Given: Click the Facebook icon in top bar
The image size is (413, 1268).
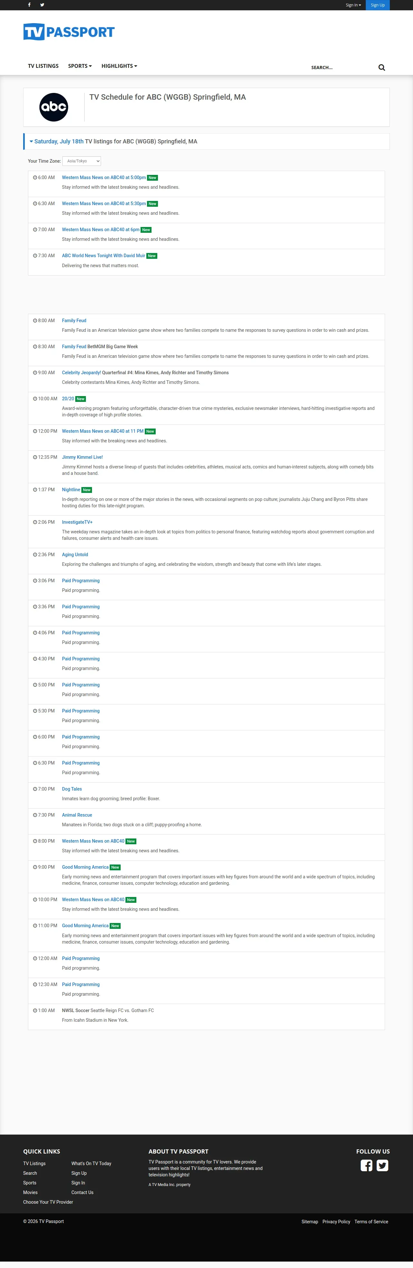Looking at the screenshot, I should pos(30,5).
